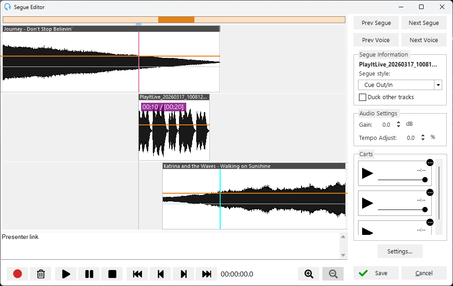
Task: Increase Tempo Adjust with up arrow
Action: 423,136
